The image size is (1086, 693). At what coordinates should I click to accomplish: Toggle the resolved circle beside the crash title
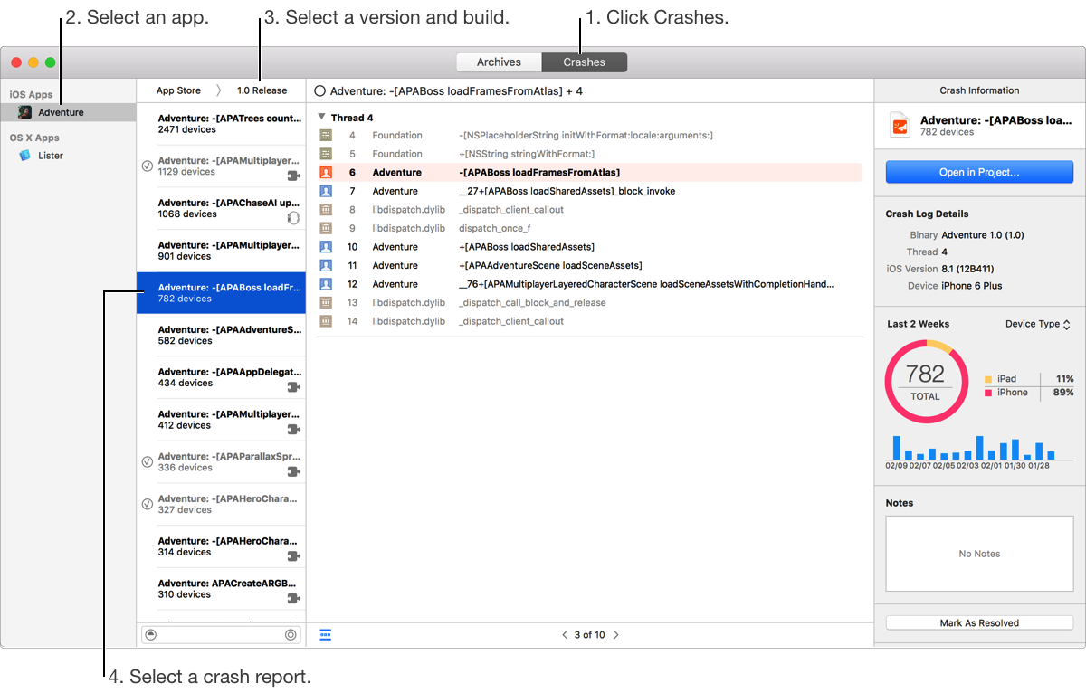point(319,91)
